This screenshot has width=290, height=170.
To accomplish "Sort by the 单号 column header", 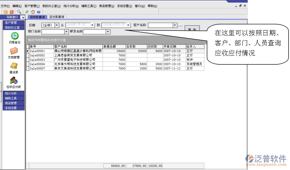I will (42, 46).
